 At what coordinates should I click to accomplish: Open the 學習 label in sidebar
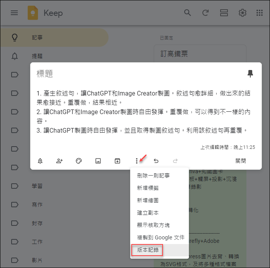click(37, 186)
